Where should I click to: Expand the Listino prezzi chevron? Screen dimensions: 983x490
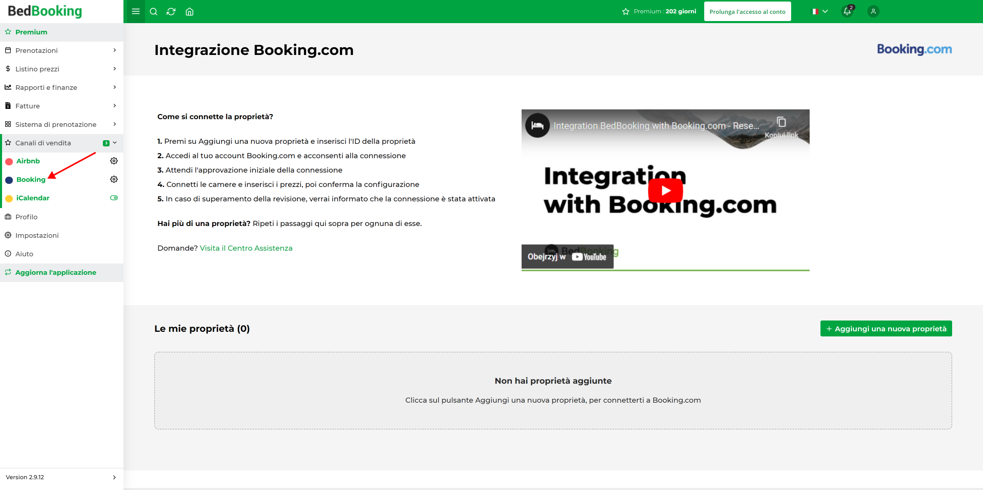(114, 69)
